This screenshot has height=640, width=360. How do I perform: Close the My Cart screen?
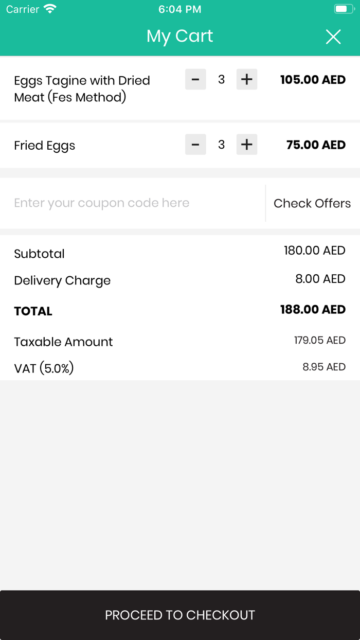tap(333, 37)
